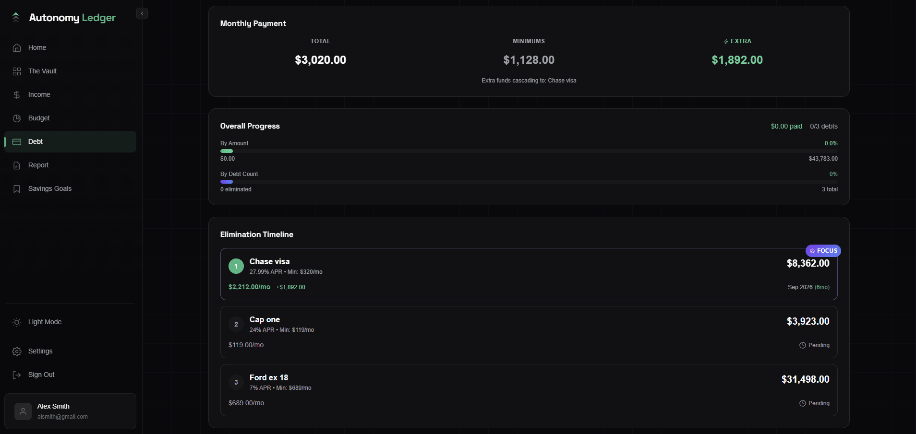916x434 pixels.
Task: Expand the Chase visa debt card
Action: pos(529,274)
